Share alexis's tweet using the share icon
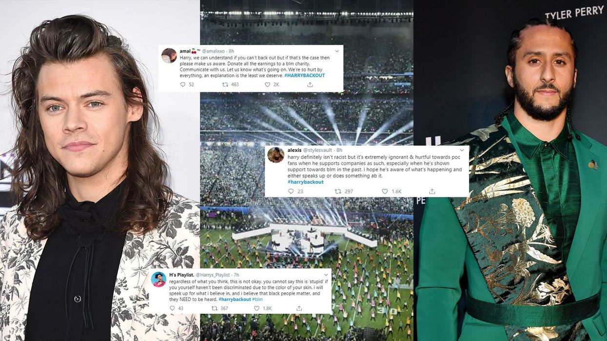Image resolution: width=607 pixels, height=341 pixels. point(431,191)
